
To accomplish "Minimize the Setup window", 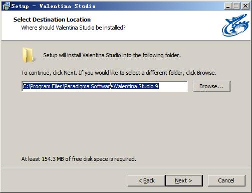I will coord(228,6).
